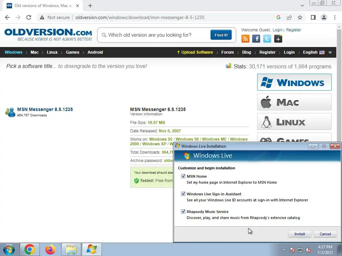Open Forum from the nav bar

[x=227, y=52]
